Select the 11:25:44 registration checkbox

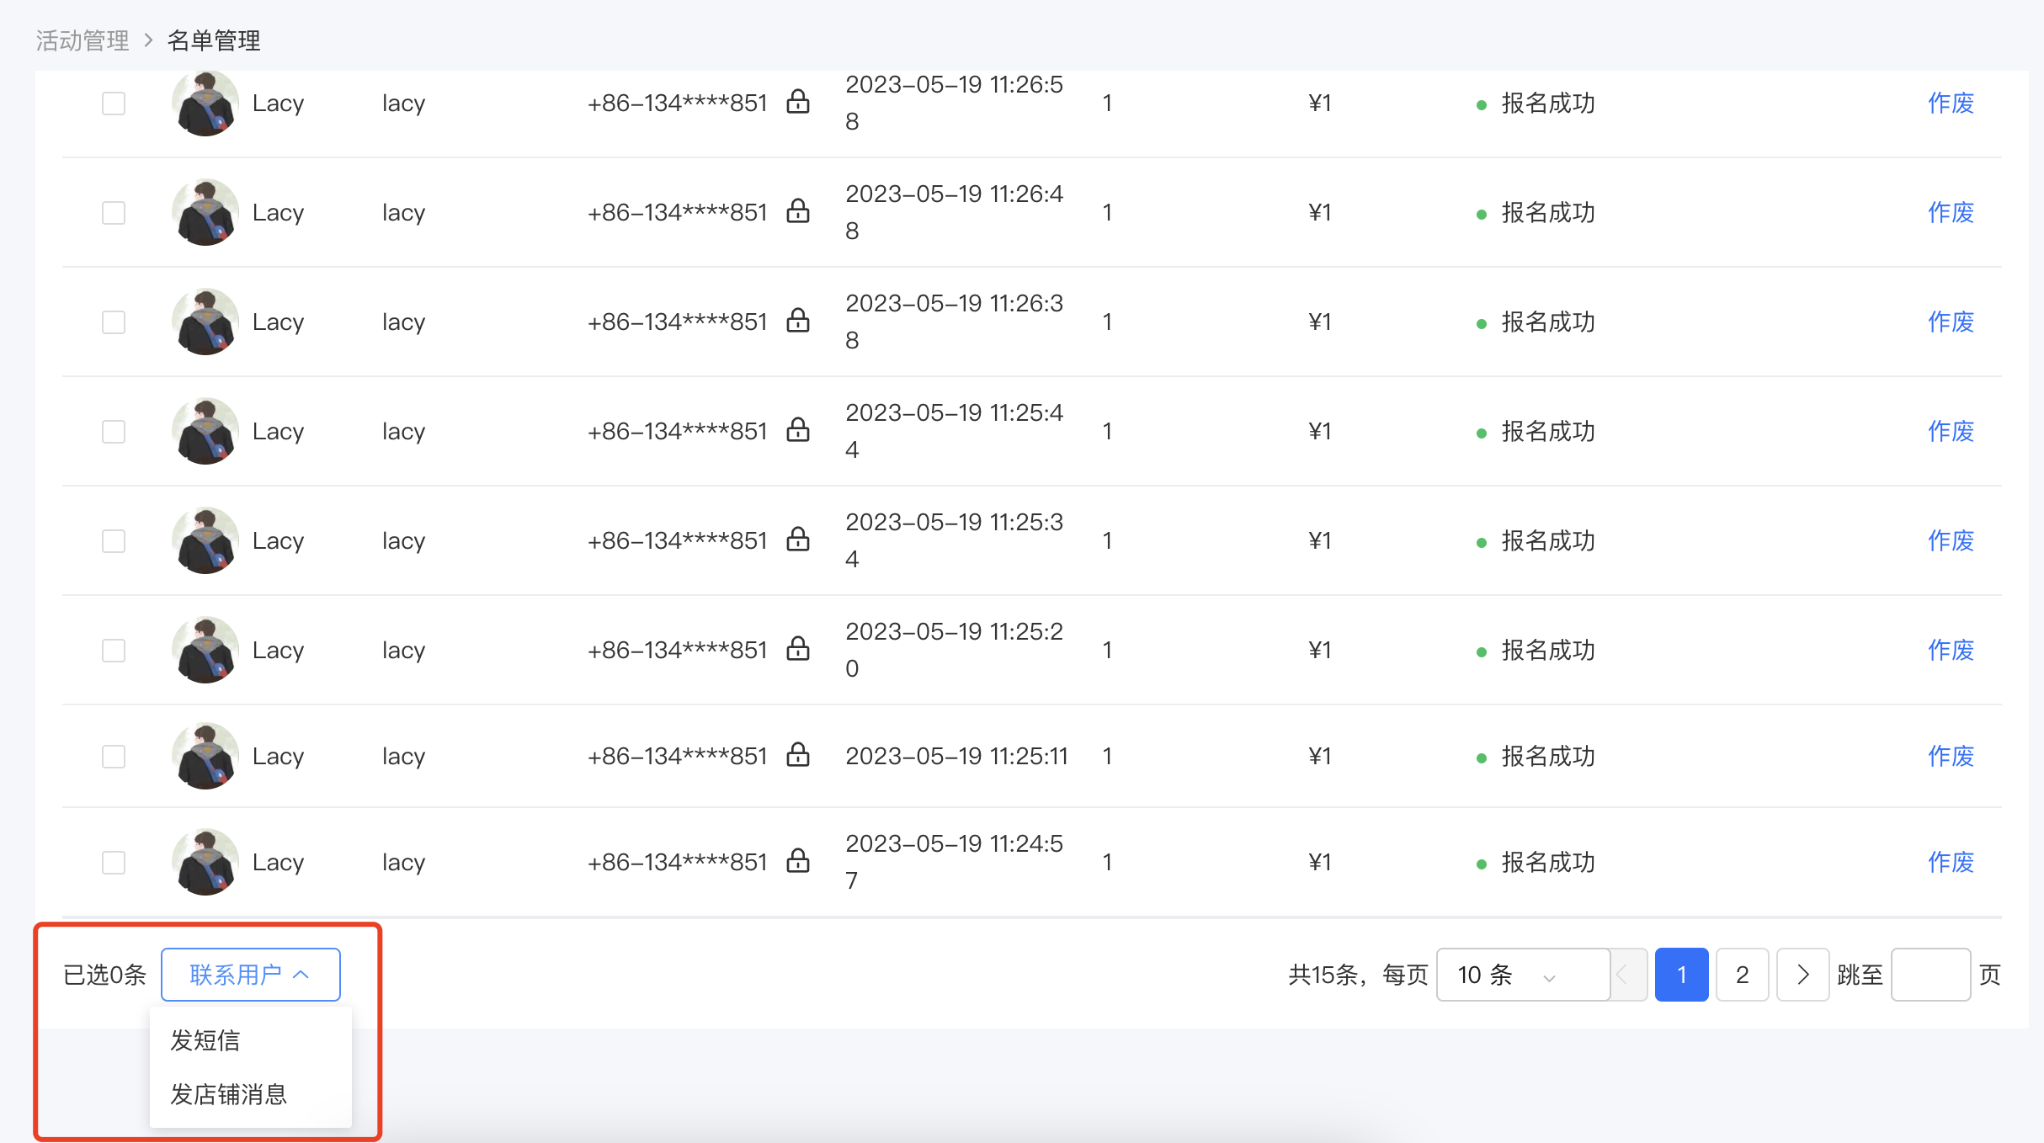pyautogui.click(x=114, y=432)
